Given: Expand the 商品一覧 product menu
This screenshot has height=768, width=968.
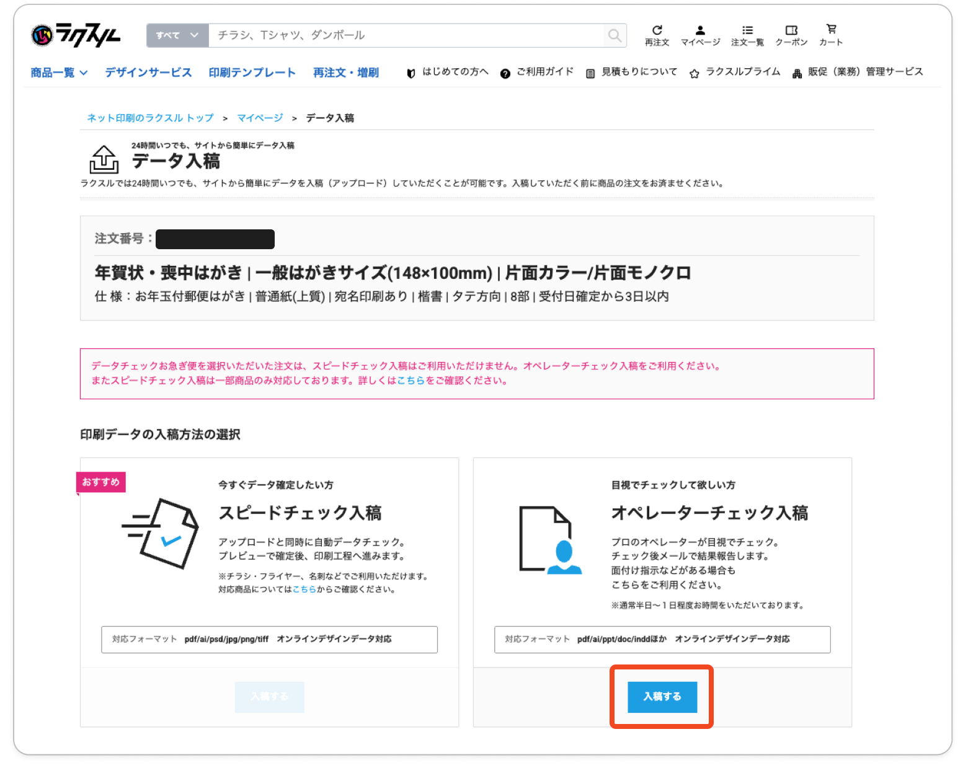Looking at the screenshot, I should point(59,73).
